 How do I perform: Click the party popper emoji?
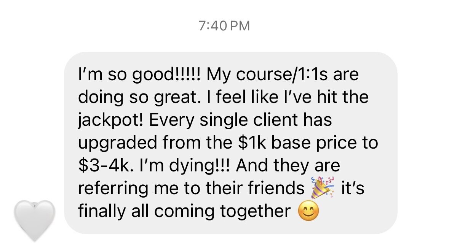click(x=323, y=187)
